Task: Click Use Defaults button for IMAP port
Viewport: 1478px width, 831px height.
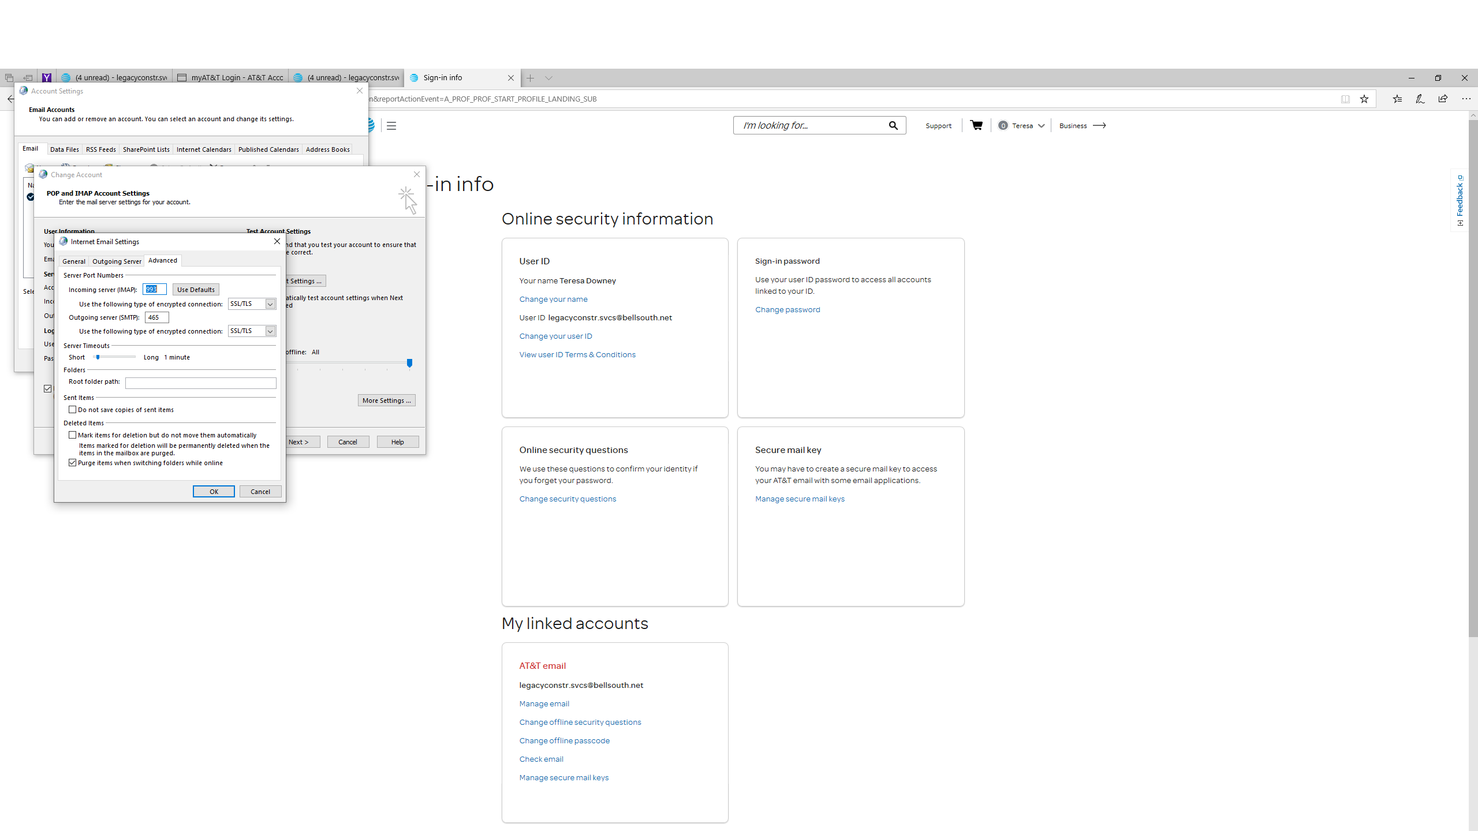Action: tap(196, 290)
